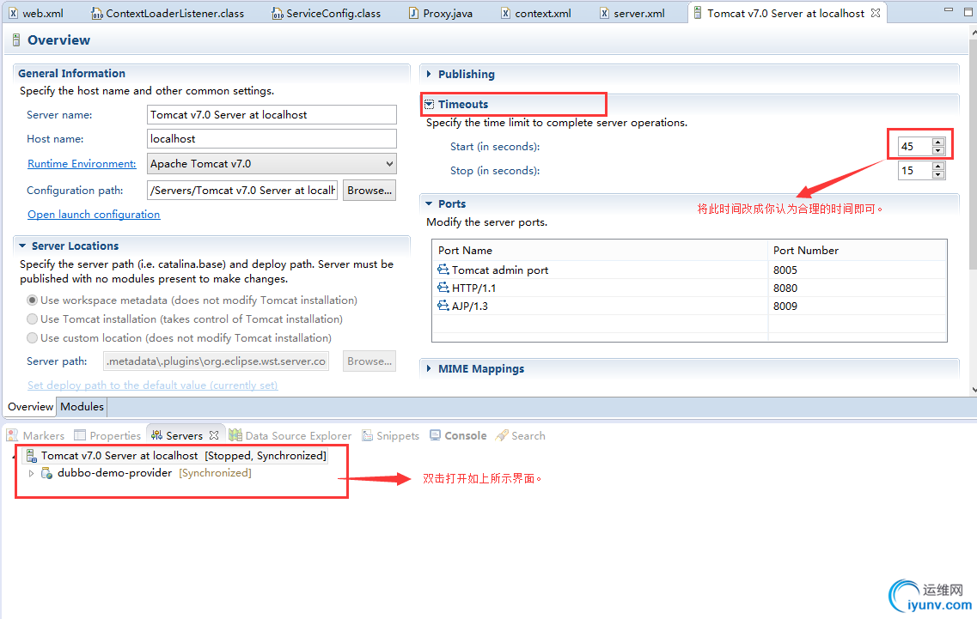Collapse the Server Locations section
Image resolution: width=977 pixels, height=619 pixels.
pyautogui.click(x=22, y=246)
